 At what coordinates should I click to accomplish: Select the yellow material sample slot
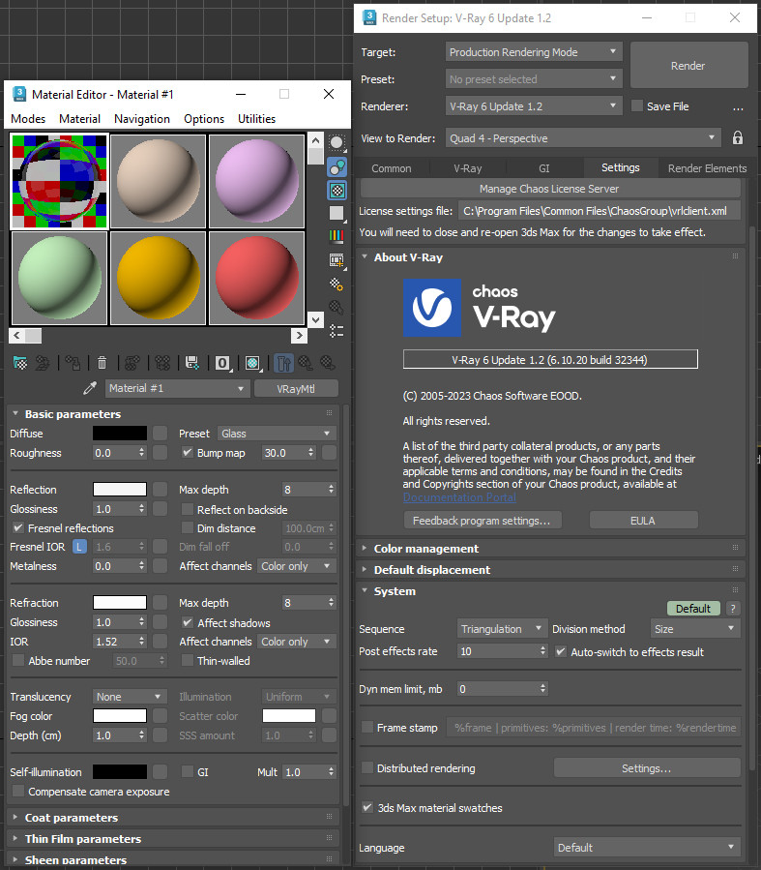(158, 278)
